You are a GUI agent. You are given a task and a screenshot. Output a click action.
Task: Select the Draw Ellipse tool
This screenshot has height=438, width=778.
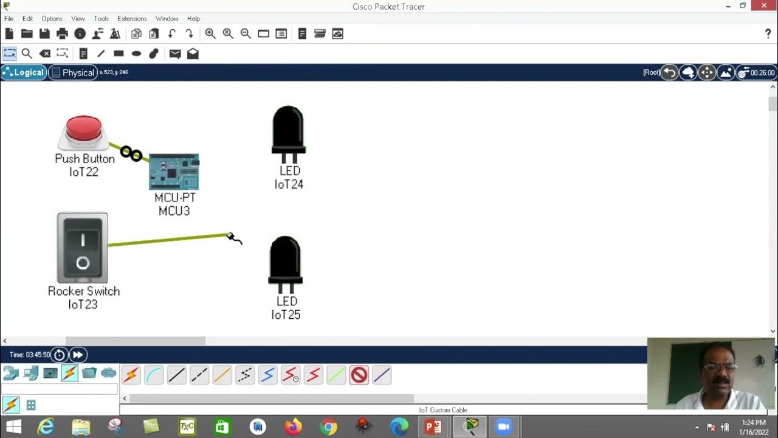[136, 54]
